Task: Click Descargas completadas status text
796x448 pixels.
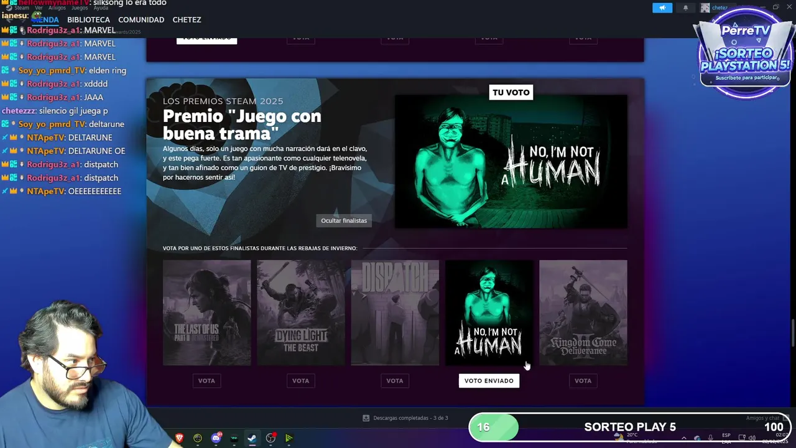Action: [410, 418]
